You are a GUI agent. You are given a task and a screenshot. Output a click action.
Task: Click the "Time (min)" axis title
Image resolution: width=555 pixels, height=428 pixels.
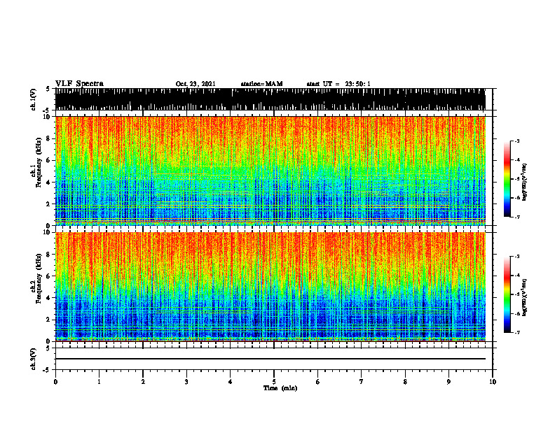(x=280, y=388)
